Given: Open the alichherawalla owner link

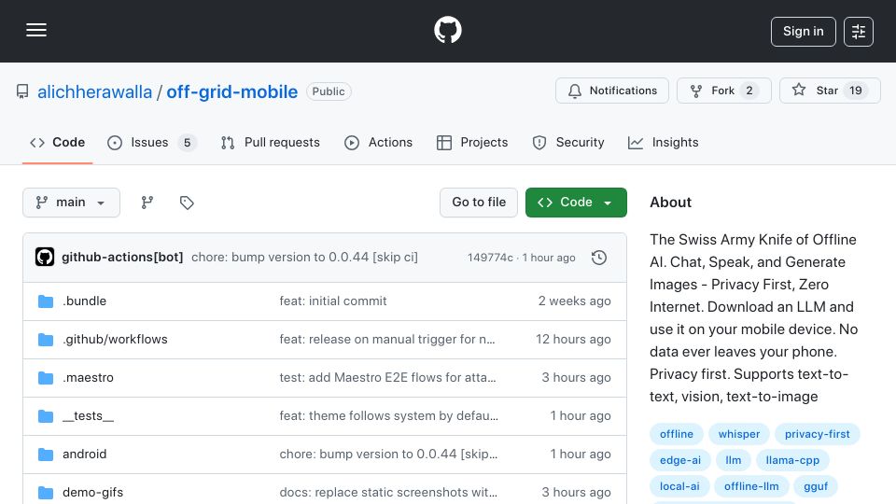Looking at the screenshot, I should [95, 92].
